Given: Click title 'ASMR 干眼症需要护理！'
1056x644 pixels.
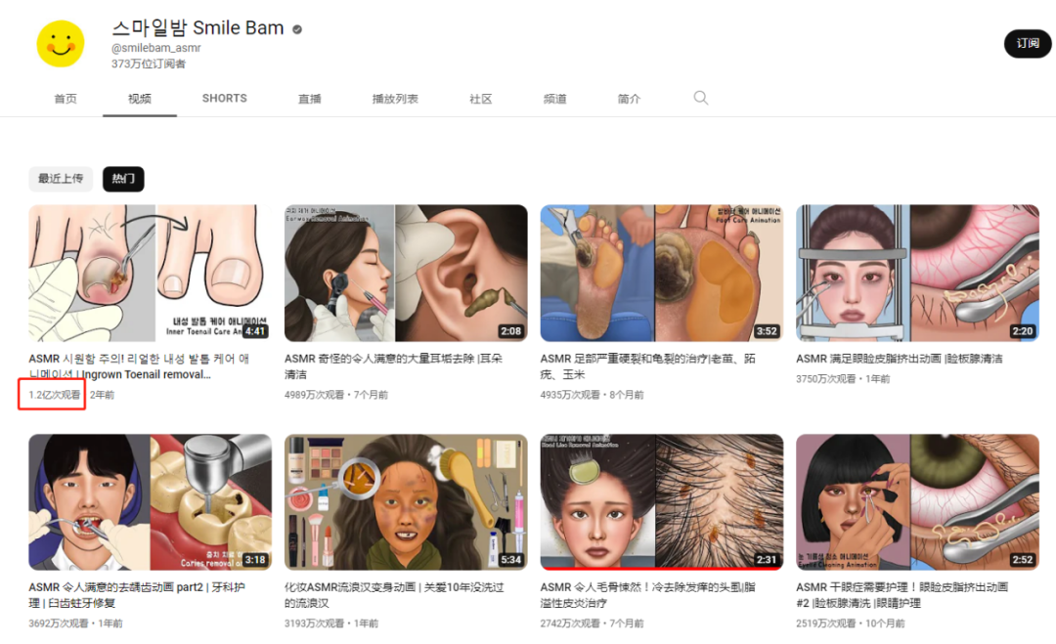Looking at the screenshot, I should tap(902, 595).
